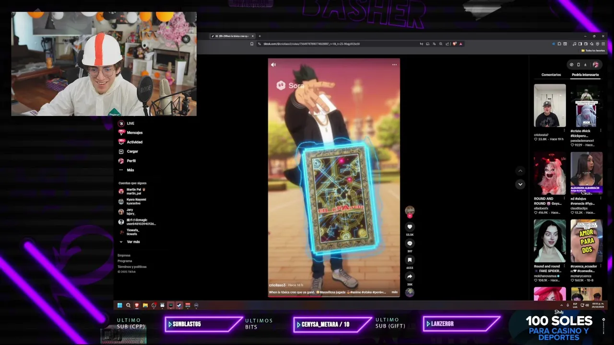614x345 pixels.
Task: Click video progress bar under the caption
Action: (x=334, y=296)
